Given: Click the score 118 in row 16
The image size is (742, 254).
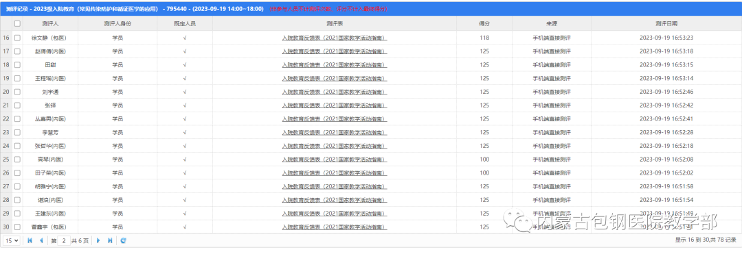Looking at the screenshot, I should pos(484,38).
